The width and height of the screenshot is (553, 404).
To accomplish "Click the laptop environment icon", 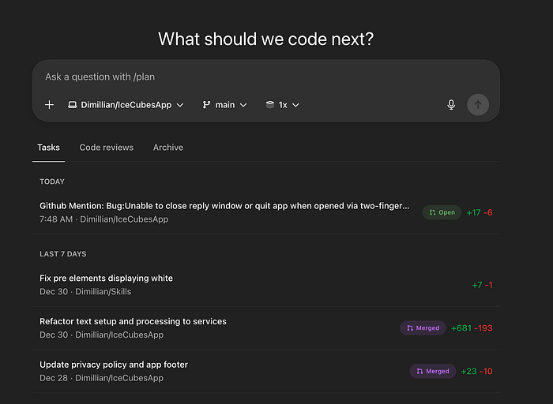I will click(x=73, y=105).
